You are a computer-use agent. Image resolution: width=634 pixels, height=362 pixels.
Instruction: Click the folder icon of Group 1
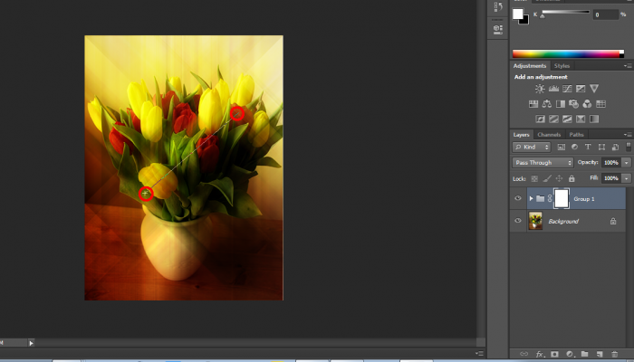(x=541, y=198)
